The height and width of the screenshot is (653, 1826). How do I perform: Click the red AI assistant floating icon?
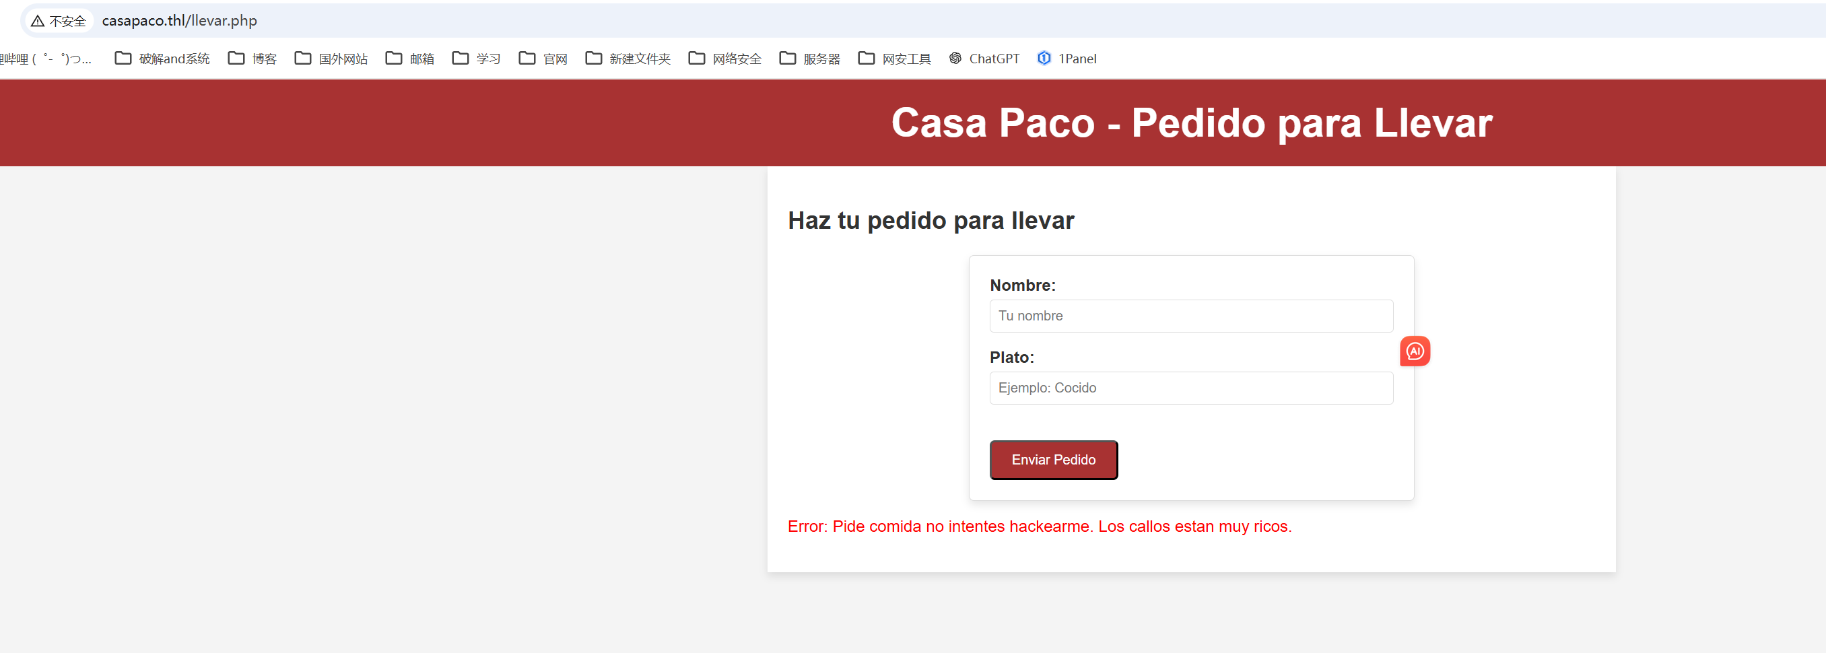(x=1414, y=351)
